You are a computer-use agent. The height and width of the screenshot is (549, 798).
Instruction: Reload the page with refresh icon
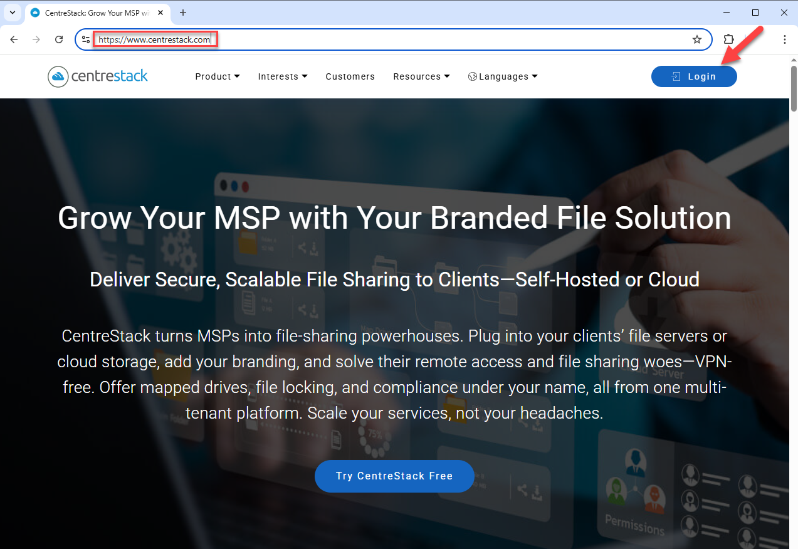point(59,39)
